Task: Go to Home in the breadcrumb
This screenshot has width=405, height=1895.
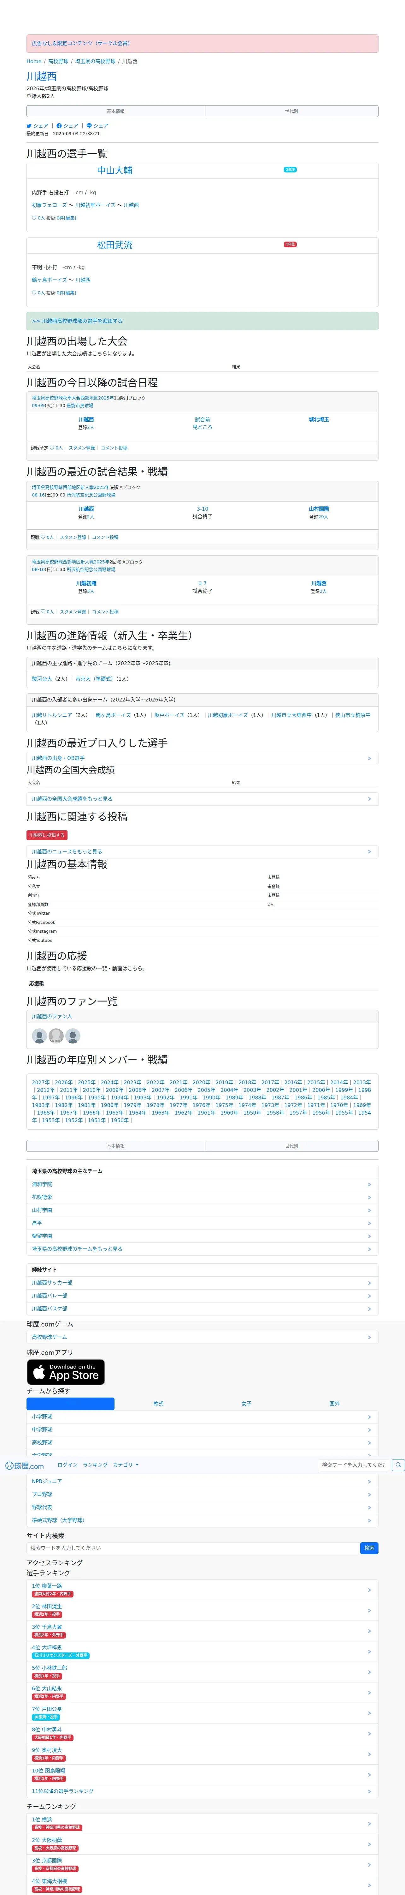Action: pos(34,62)
